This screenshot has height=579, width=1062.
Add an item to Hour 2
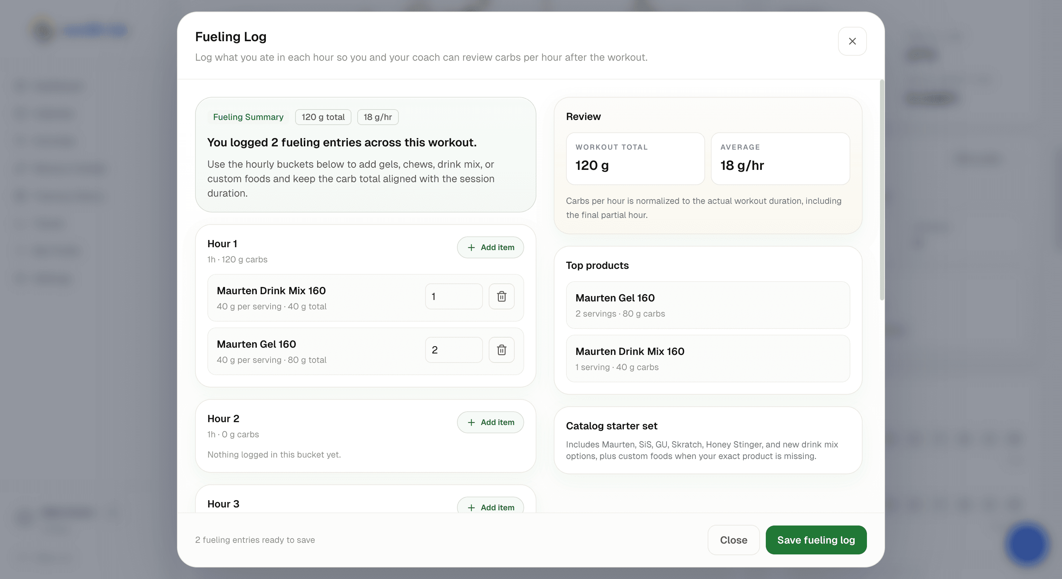point(490,422)
